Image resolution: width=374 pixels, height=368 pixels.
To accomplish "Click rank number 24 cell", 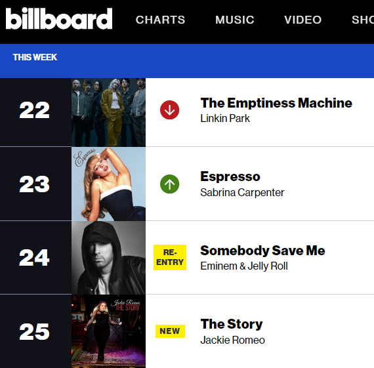I will point(35,258).
